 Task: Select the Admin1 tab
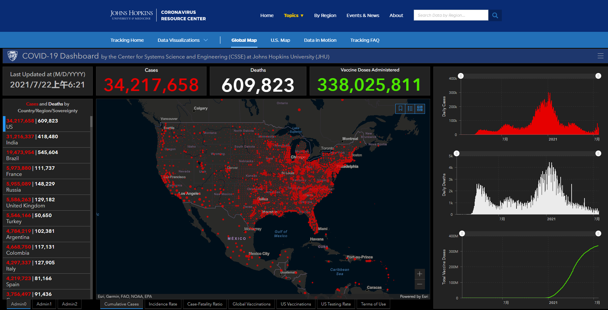[x=44, y=304]
